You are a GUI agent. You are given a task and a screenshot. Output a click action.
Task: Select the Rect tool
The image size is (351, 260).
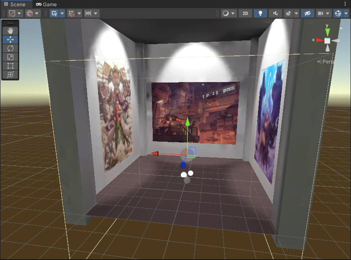tap(10, 66)
